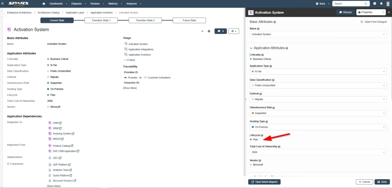392x188 pixels.
Task: Go to Home via house icon
Action: pyautogui.click(x=44, y=4)
